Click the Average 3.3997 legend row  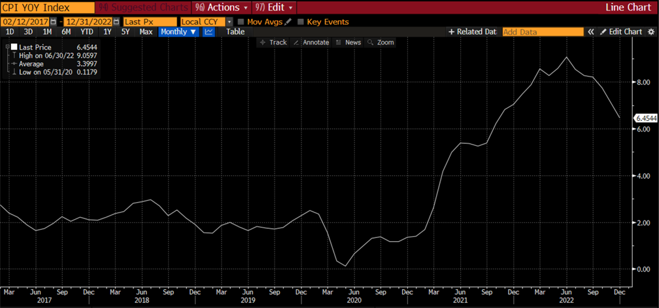(56, 64)
